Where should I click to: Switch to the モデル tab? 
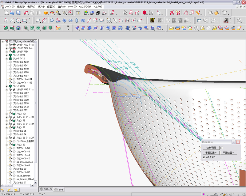59,190
